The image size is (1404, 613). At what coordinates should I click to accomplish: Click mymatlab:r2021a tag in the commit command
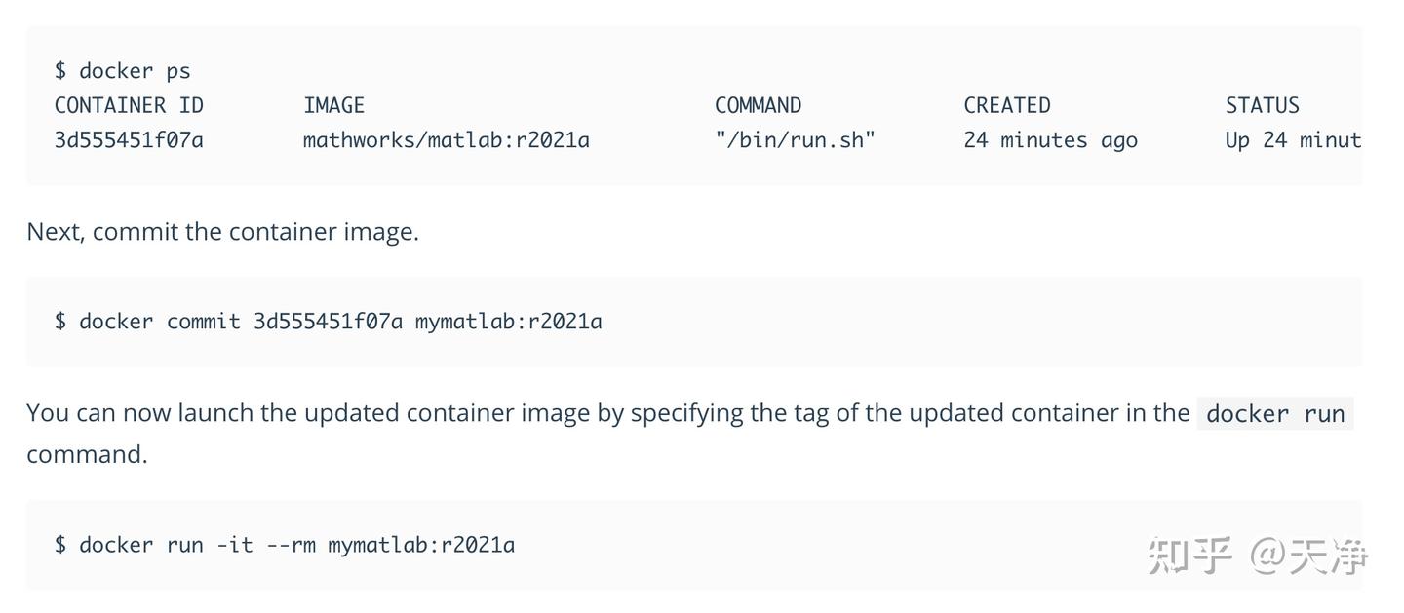point(508,322)
